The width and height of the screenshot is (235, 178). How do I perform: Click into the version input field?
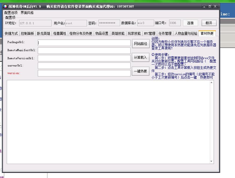pyautogui.click(x=84, y=73)
